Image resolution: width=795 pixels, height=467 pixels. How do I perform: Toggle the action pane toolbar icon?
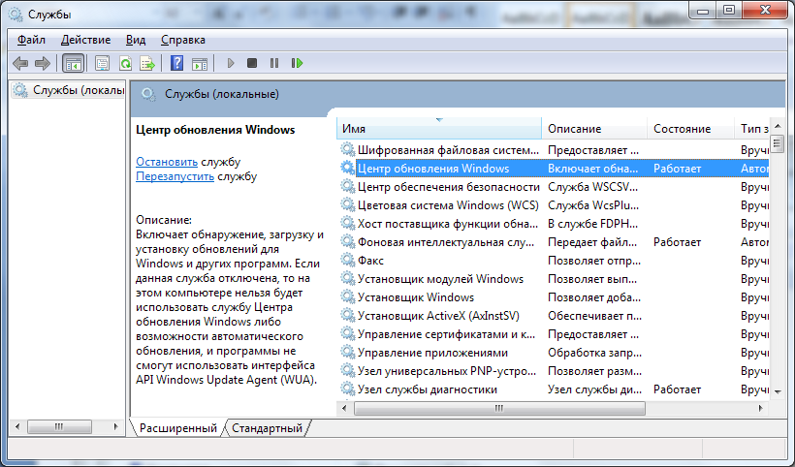200,63
